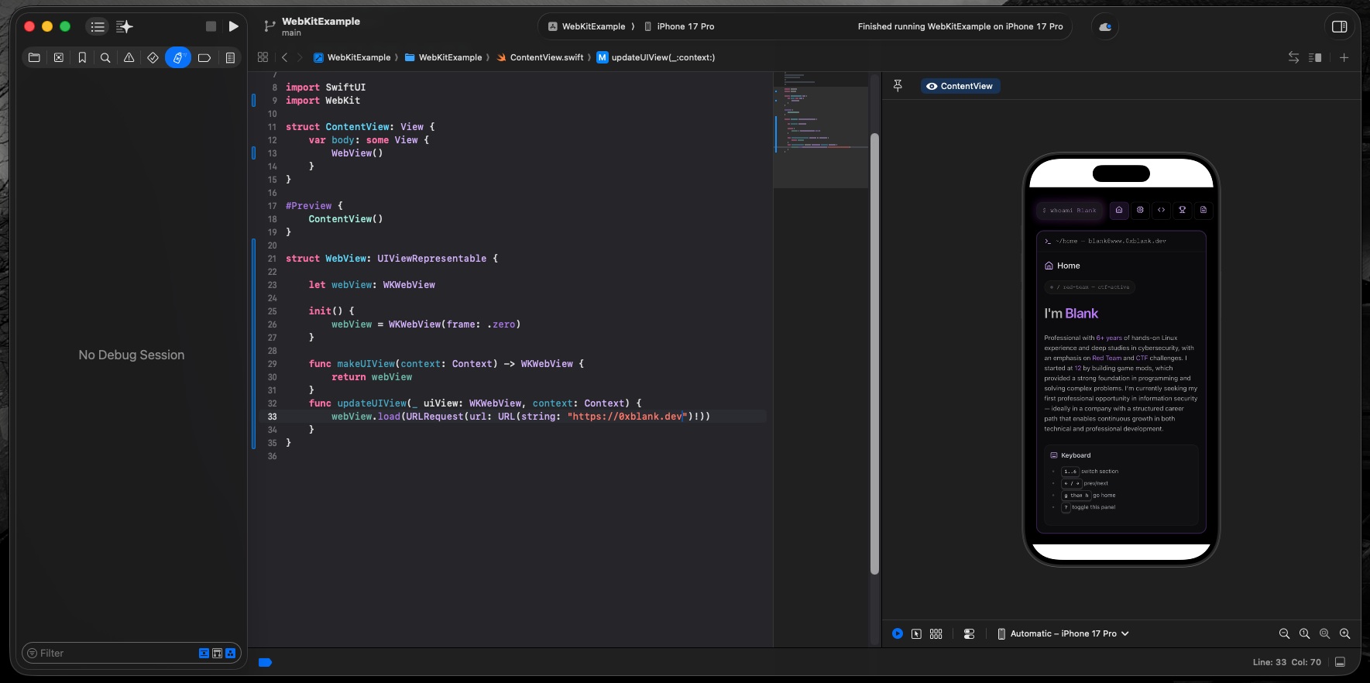Open updateUIView method breadcrumb
Screen dimensions: 1370x683
coord(656,57)
